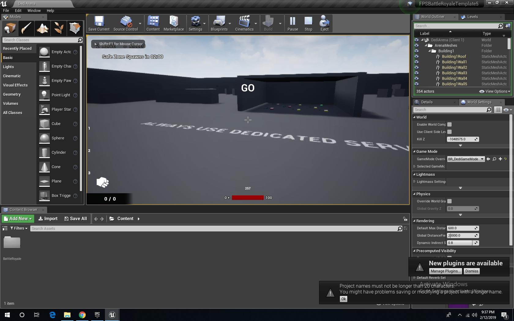Open the Marketplace icon
Image resolution: width=514 pixels, height=321 pixels.
pos(173,23)
